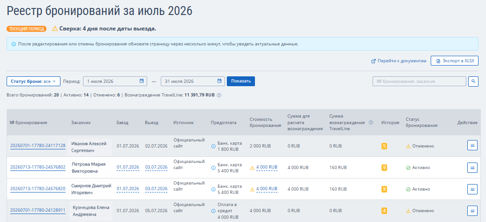The width and height of the screenshot is (486, 222).
Task: Open action menu for Кузнецова Елена Андреевна
Action: 472,211
